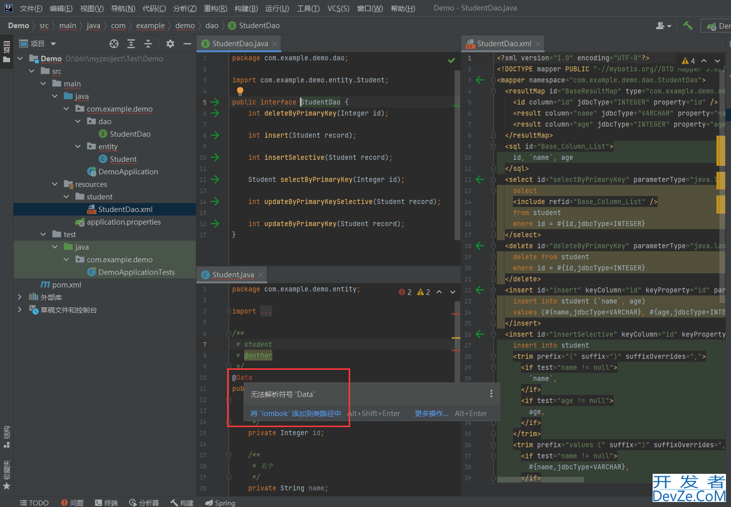
Task: Click the locate-in-project-tree target icon
Action: click(x=114, y=44)
